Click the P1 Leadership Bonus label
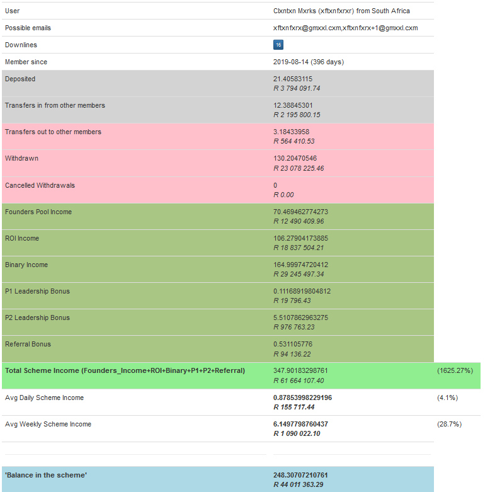 pyautogui.click(x=37, y=291)
